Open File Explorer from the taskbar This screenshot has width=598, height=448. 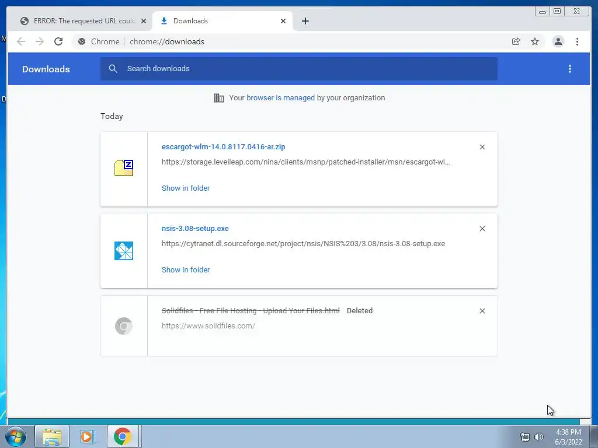[52, 436]
